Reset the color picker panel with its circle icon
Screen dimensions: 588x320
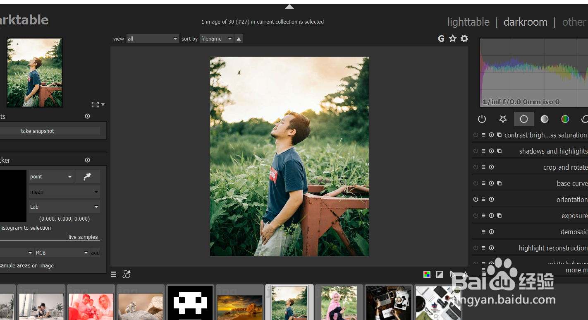[x=87, y=160]
